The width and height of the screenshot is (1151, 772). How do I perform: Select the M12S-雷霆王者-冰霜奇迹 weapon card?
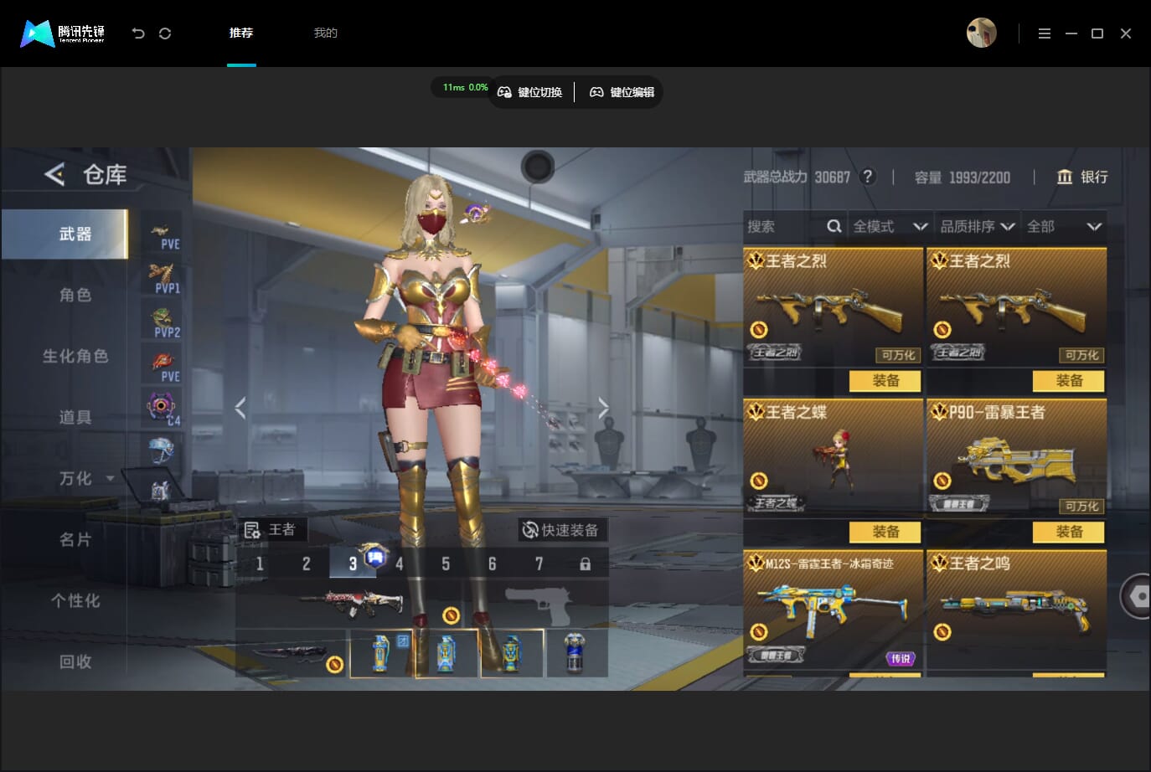[833, 609]
